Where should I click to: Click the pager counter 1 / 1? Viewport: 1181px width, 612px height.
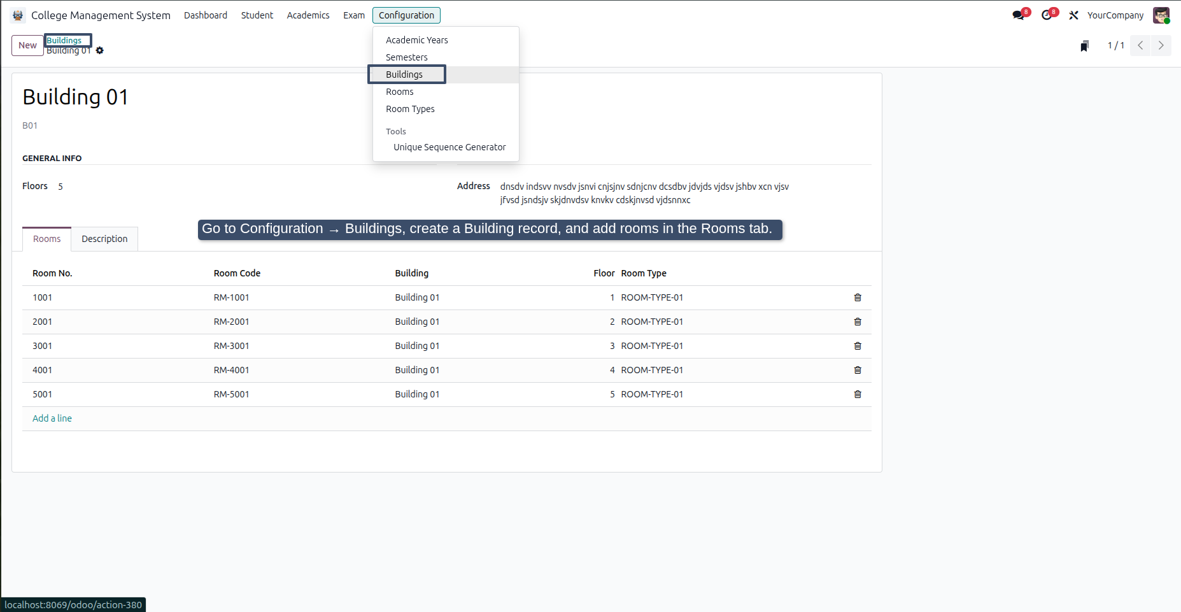pyautogui.click(x=1115, y=45)
